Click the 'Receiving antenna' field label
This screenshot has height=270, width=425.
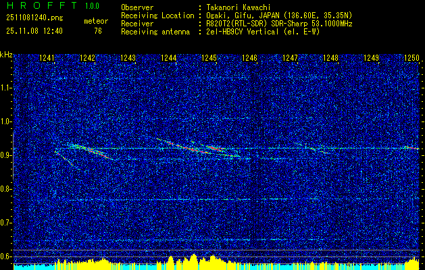pos(155,32)
